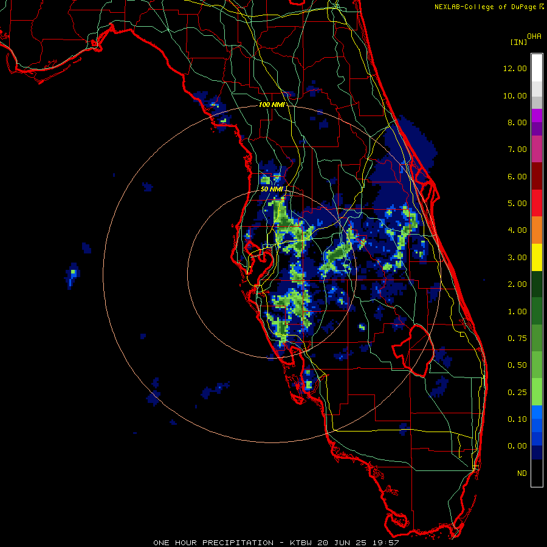Pick the bright red swatch in the color scale
Image resolution: width=547 pixels, height=547 pixels.
coord(537,204)
